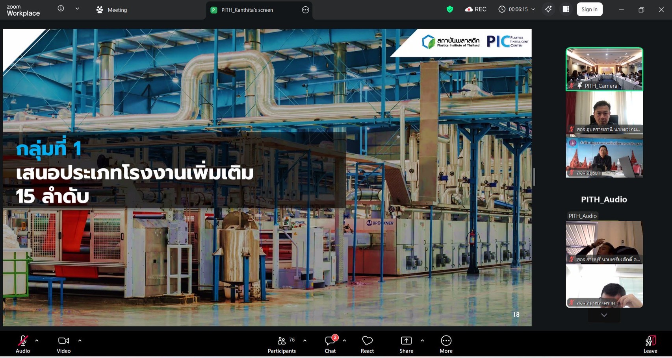
Task: Select the PITH_Kanthita's screen tab
Action: 247,10
